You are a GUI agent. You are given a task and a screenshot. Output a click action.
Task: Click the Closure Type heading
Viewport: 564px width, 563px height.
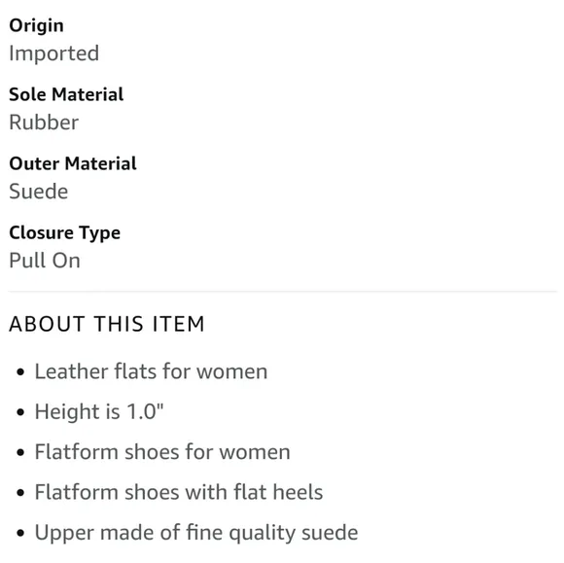(65, 233)
